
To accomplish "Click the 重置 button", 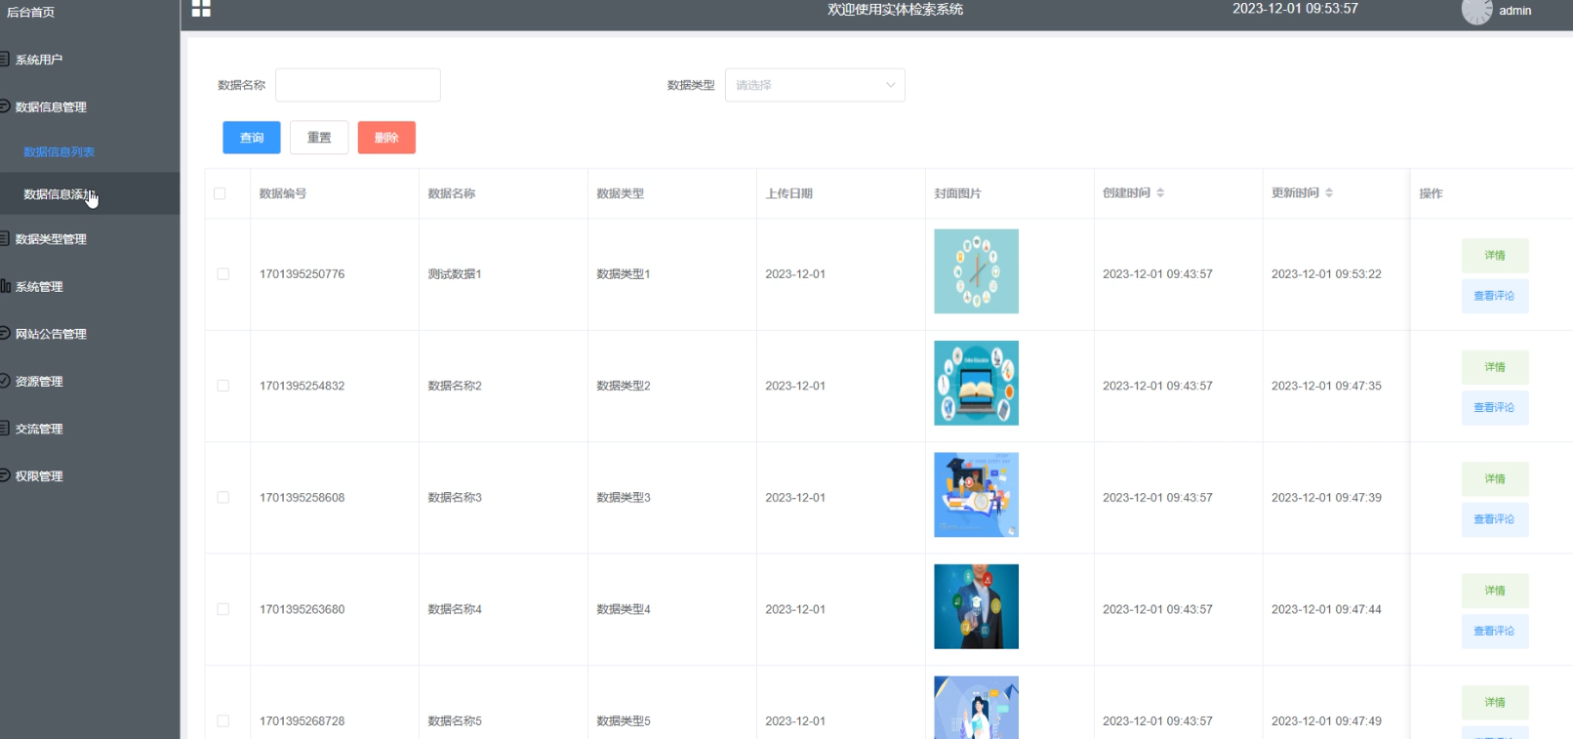I will point(319,138).
